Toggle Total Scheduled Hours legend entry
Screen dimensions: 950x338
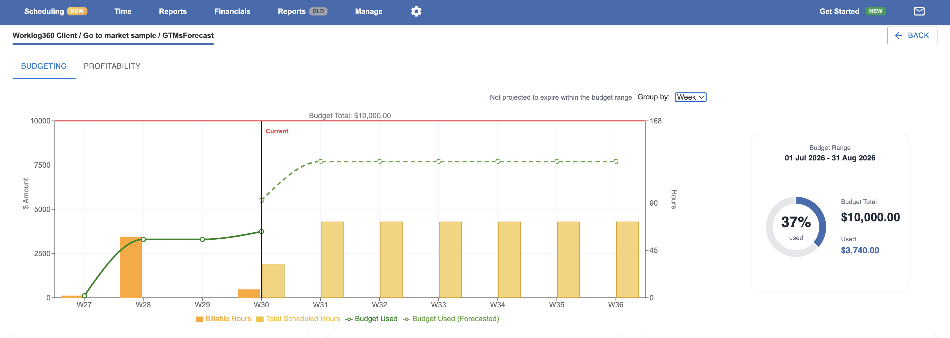click(298, 319)
